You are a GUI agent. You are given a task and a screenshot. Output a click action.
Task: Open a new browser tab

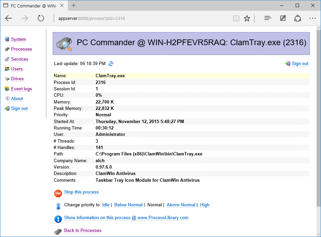[x=74, y=5]
